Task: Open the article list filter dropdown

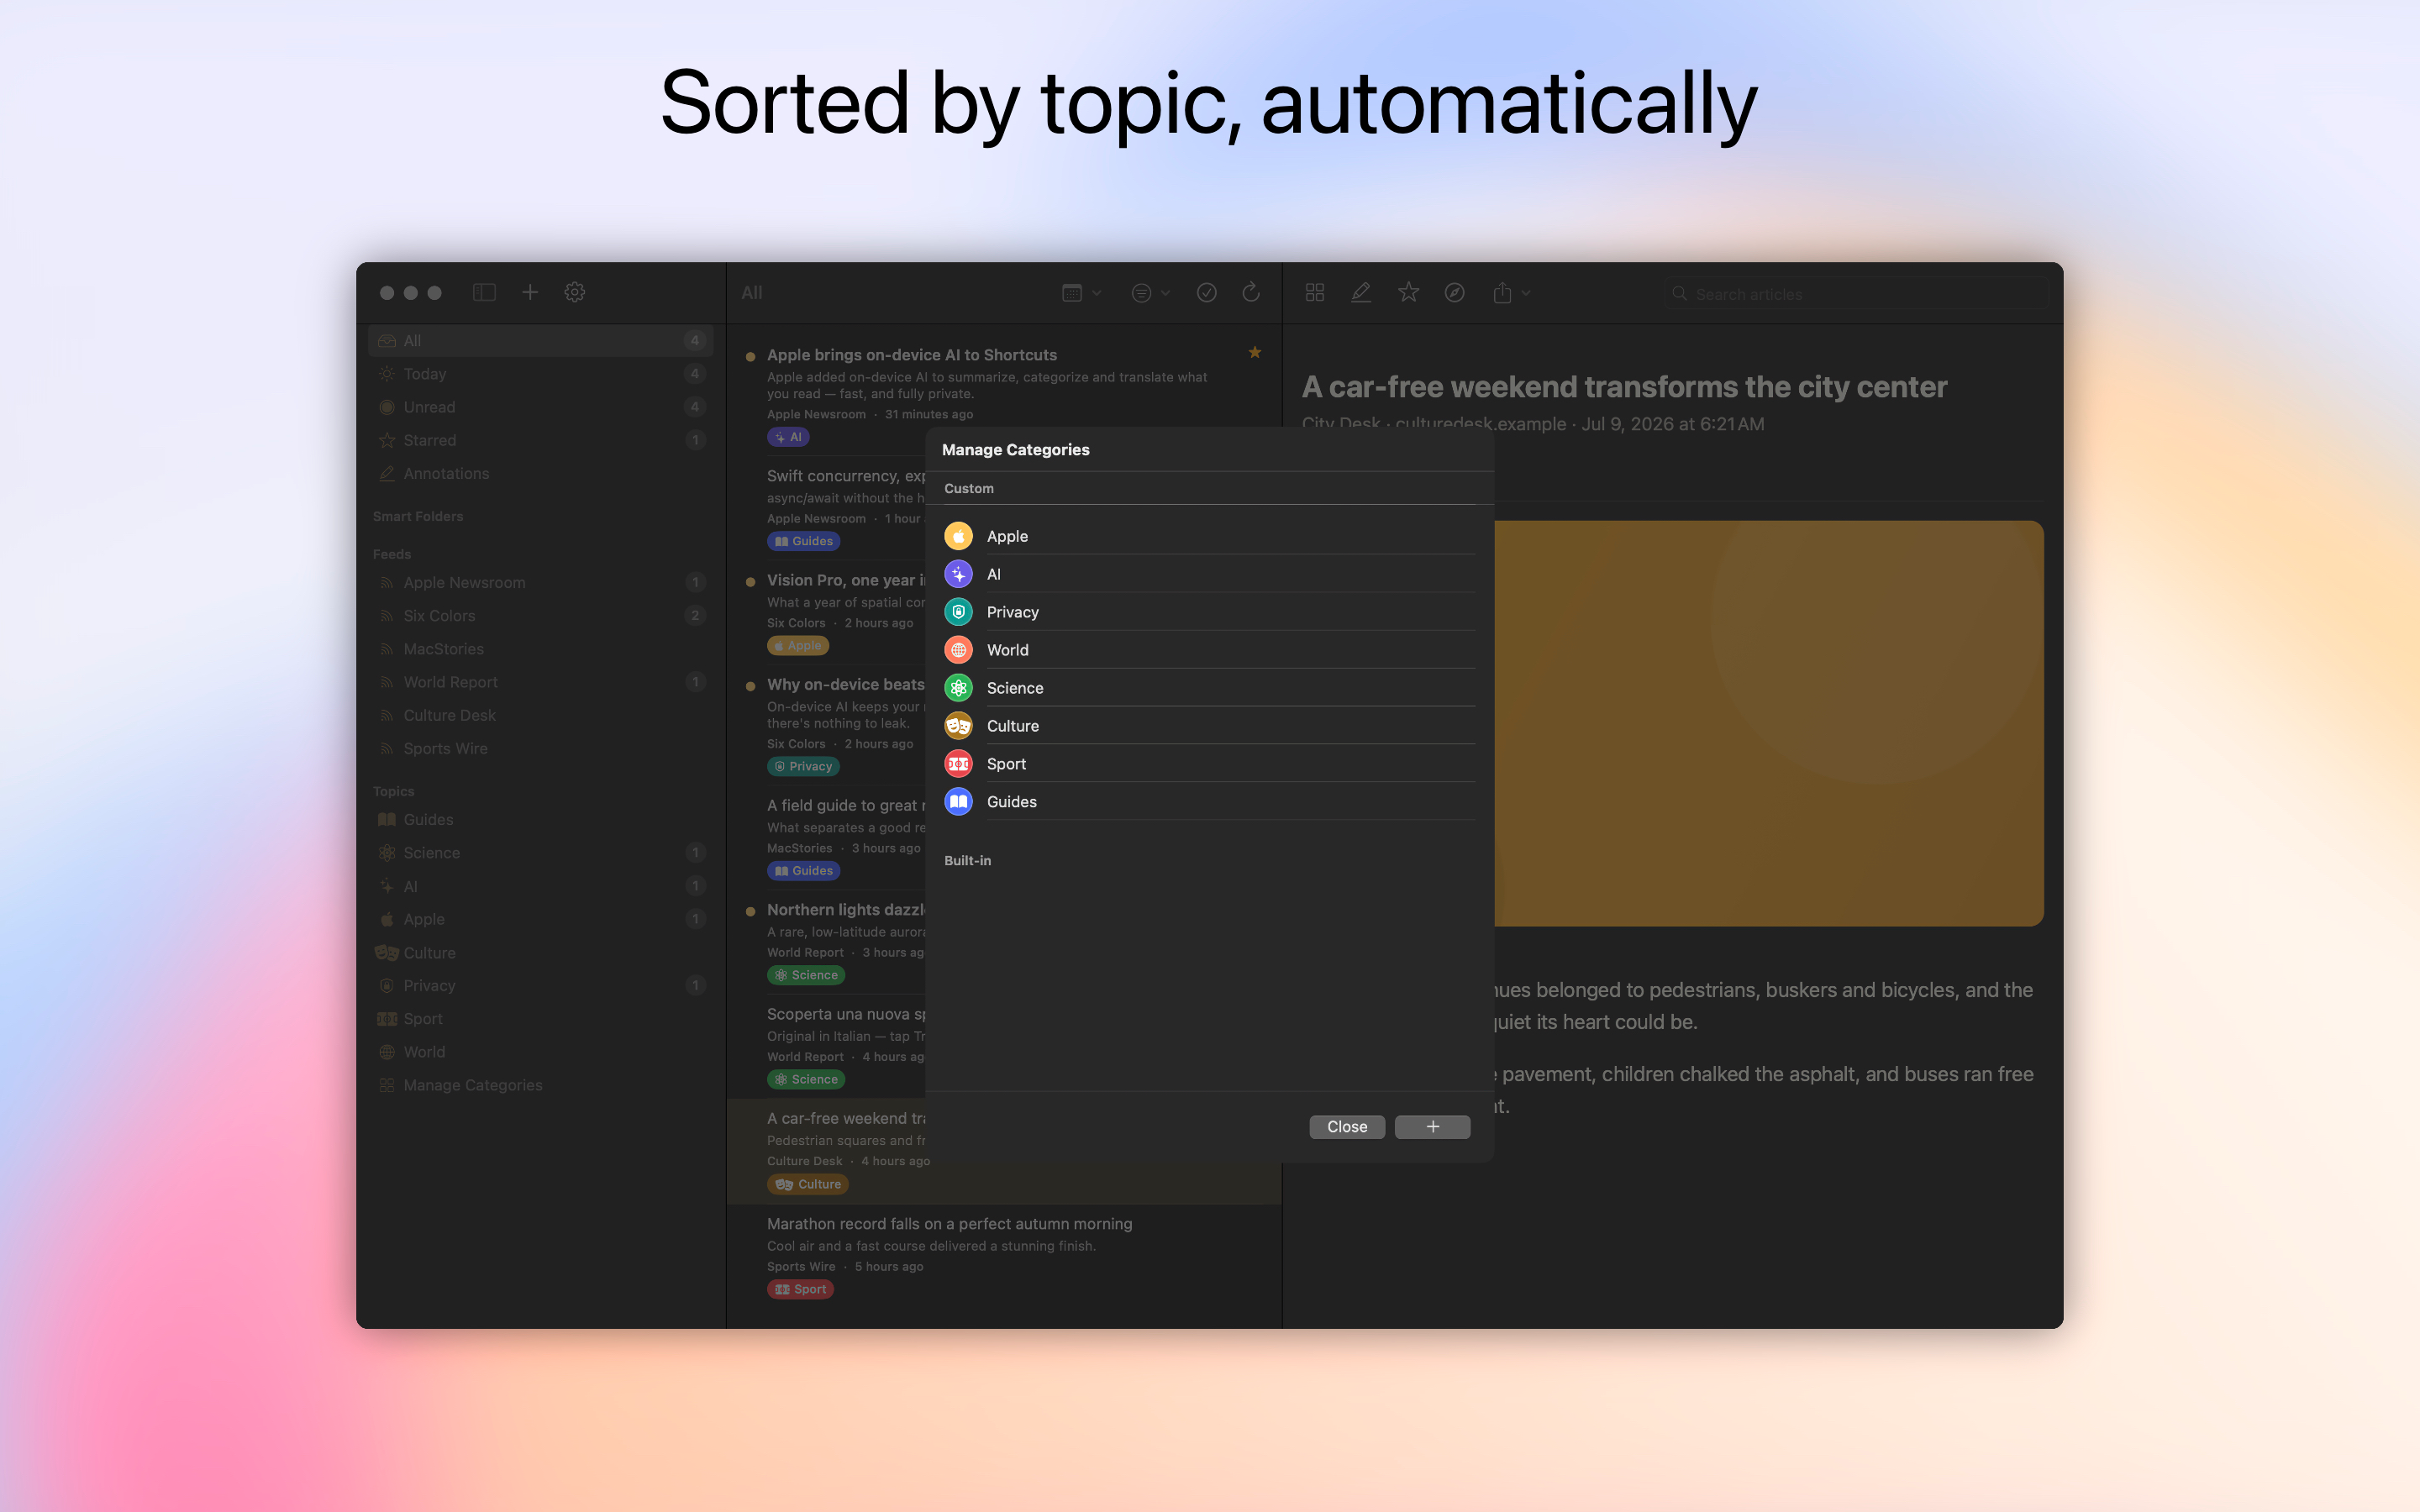Action: click(1150, 293)
